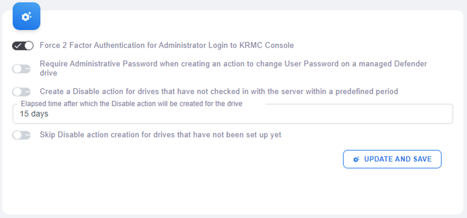467x218 pixels.
Task: Click the checkmark on the 2 Factor toggle
Action: pos(18,46)
